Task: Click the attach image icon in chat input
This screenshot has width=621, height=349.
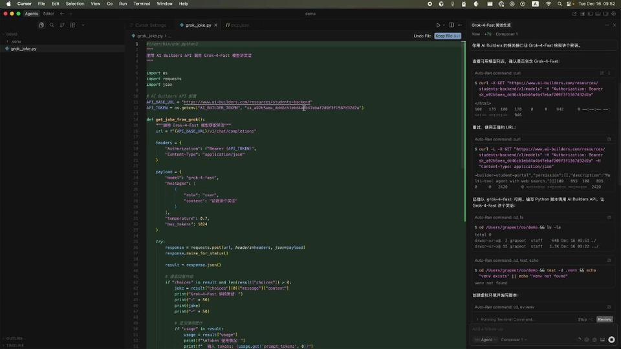Action: [x=602, y=339]
